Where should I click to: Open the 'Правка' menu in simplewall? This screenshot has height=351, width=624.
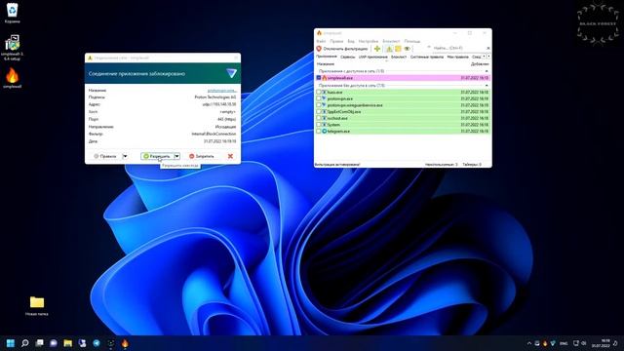(336, 41)
